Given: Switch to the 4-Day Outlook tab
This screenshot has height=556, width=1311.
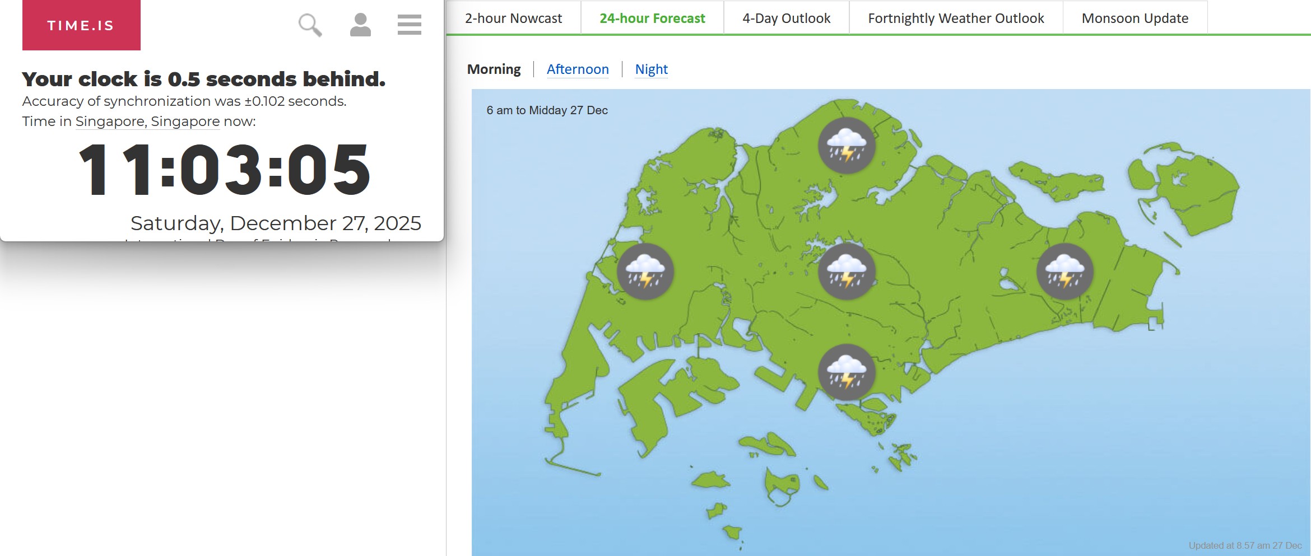Looking at the screenshot, I should click(786, 17).
